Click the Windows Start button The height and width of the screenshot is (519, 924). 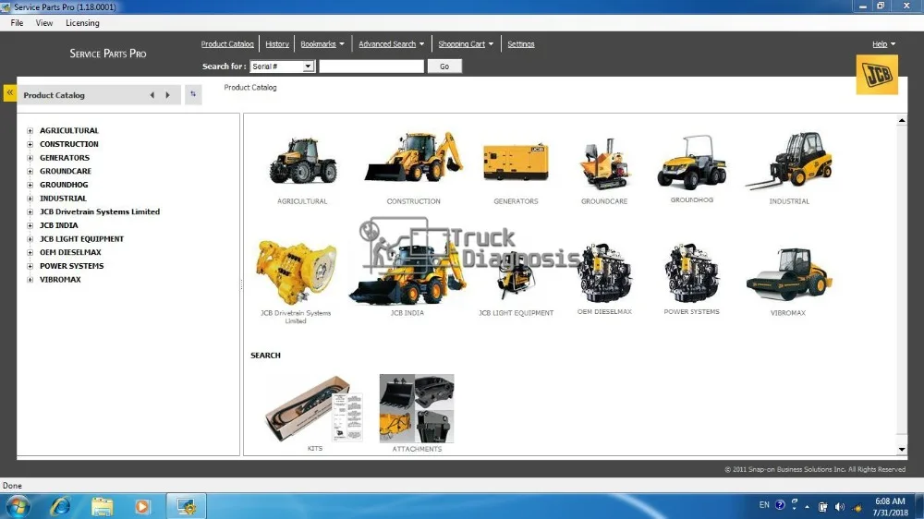click(x=18, y=506)
